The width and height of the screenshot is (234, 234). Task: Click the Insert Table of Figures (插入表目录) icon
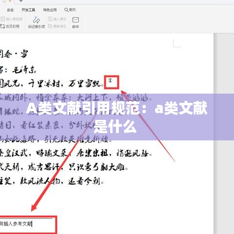(2, 19)
